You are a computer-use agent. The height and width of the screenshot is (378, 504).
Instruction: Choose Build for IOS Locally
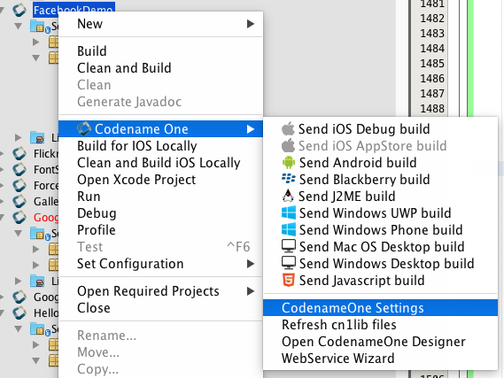point(160,146)
